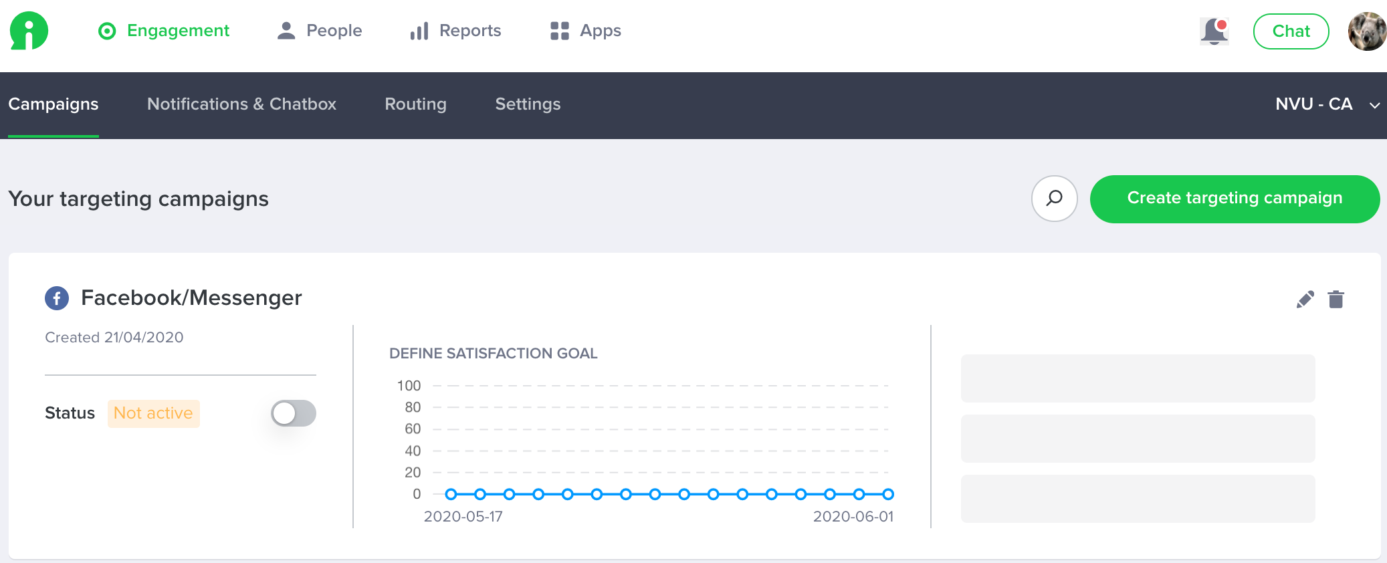Switch to the Campaigns tab
The image size is (1387, 563).
coord(54,104)
